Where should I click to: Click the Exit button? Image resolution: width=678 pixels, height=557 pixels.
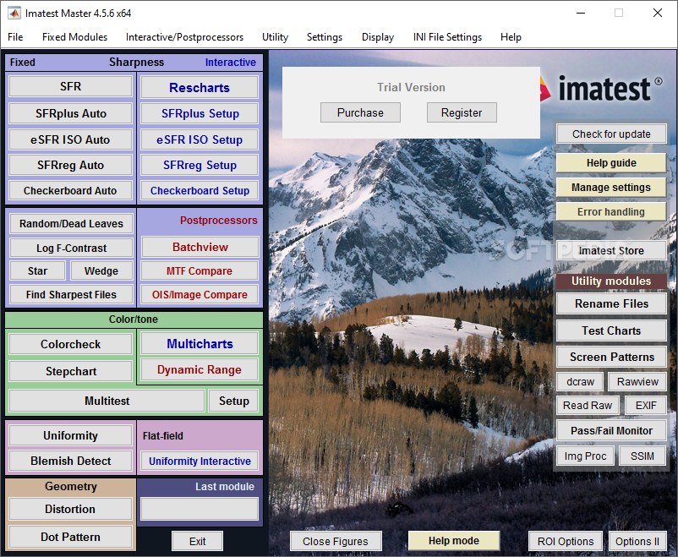coord(197,542)
